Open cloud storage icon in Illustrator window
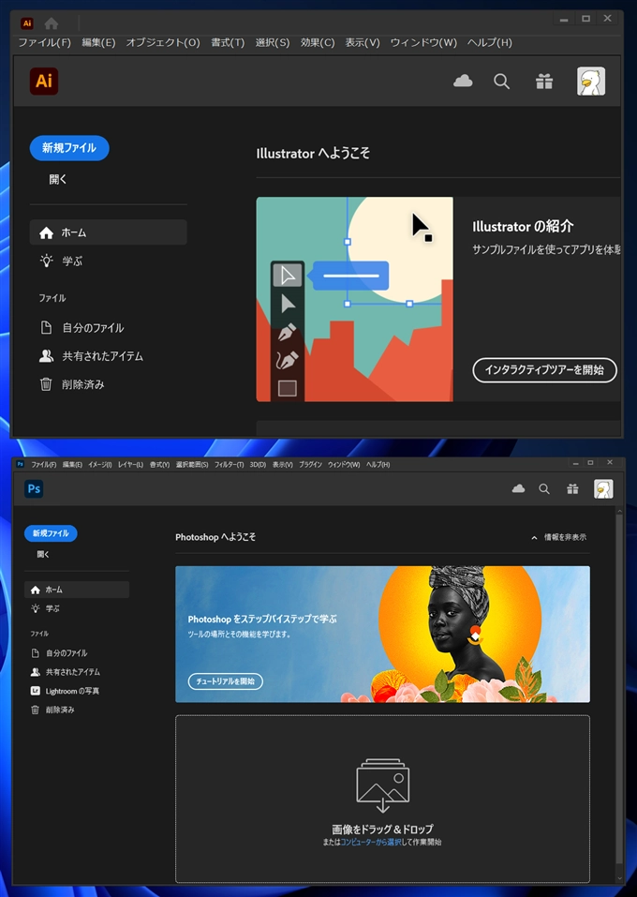 pos(463,82)
